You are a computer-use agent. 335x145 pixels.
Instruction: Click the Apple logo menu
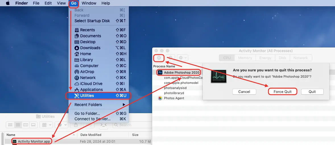click(x=8, y=3)
